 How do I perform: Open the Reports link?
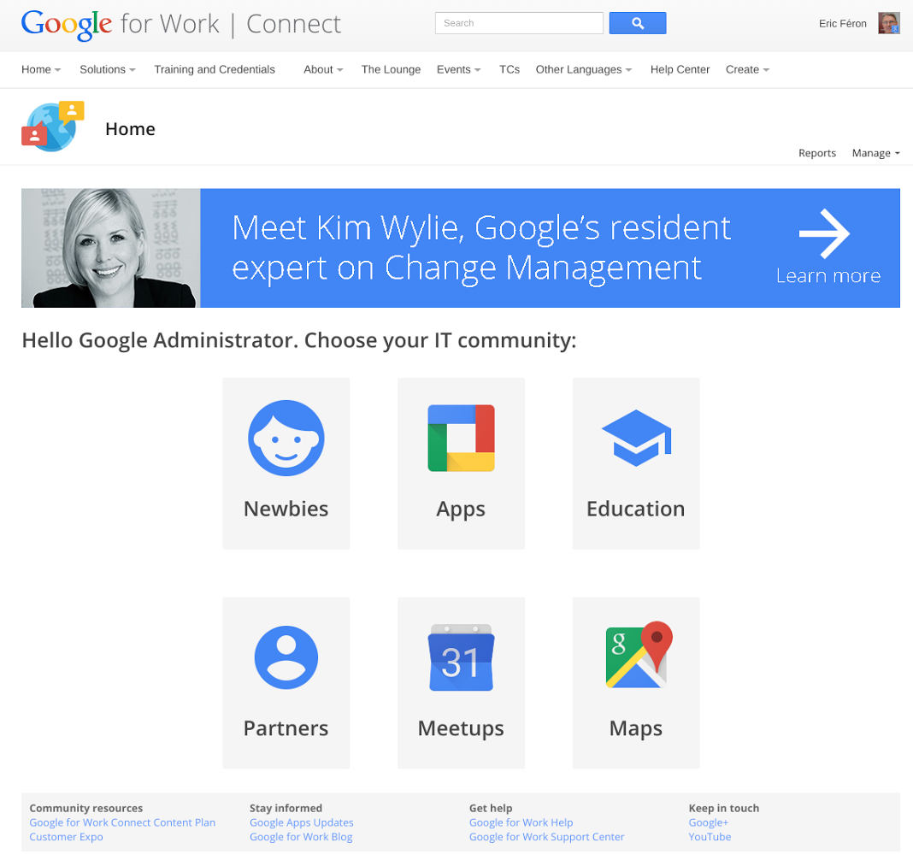click(x=817, y=153)
